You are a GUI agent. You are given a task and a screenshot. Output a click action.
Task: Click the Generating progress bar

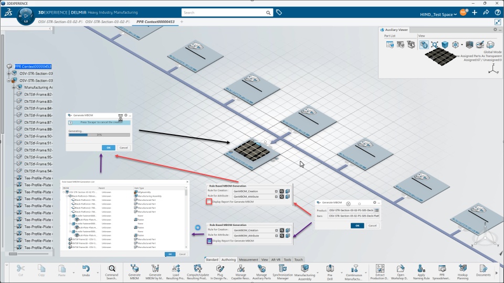(99, 135)
